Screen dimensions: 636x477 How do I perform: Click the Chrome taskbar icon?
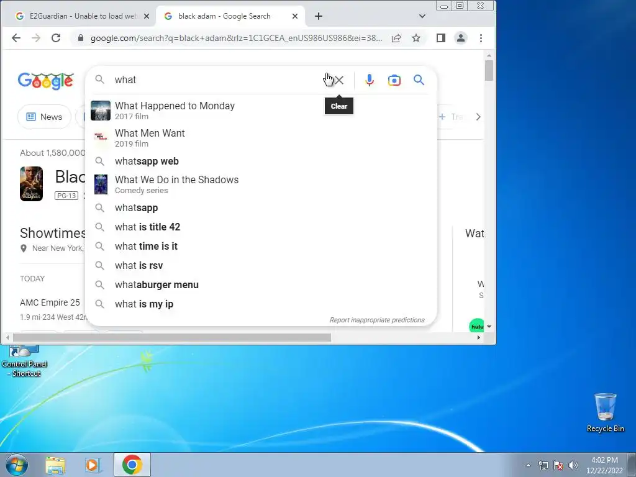(132, 465)
